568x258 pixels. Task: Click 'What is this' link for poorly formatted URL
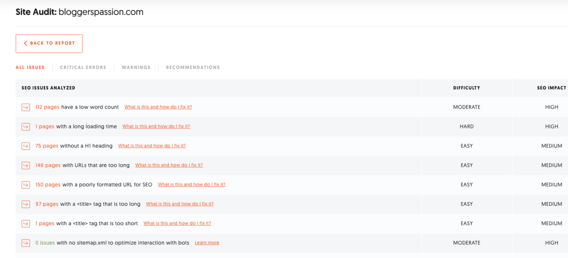coord(192,185)
